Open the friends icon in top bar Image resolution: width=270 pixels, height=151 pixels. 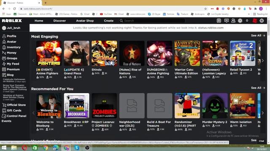(x=233, y=21)
